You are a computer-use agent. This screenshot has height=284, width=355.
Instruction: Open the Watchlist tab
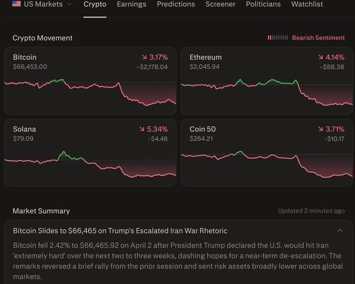[307, 4]
